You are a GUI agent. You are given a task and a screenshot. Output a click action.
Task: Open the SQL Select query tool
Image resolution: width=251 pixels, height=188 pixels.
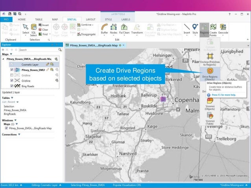[x=33, y=30]
